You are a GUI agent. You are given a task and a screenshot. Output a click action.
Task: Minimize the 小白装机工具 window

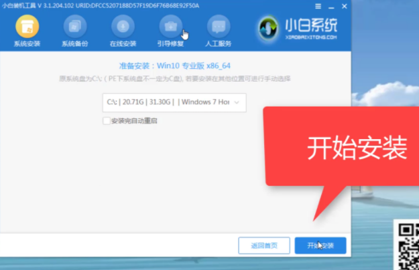tap(331, 7)
